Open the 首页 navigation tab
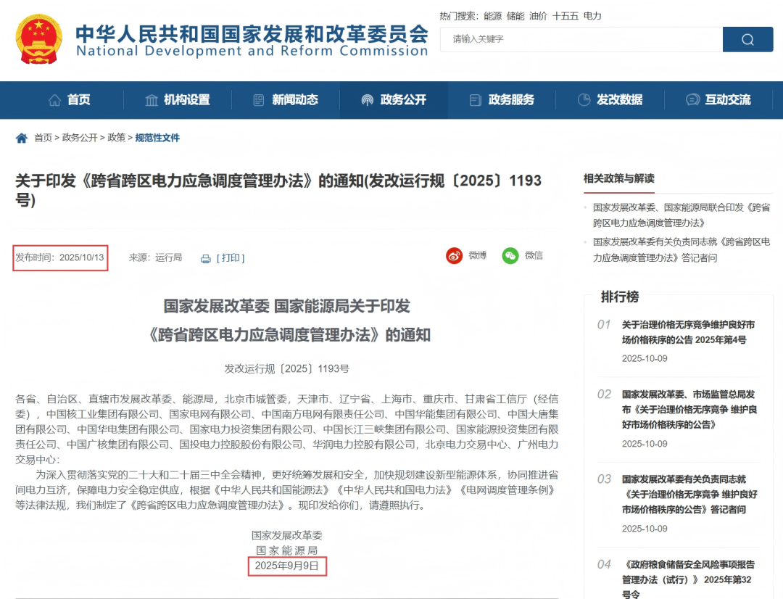 point(70,100)
